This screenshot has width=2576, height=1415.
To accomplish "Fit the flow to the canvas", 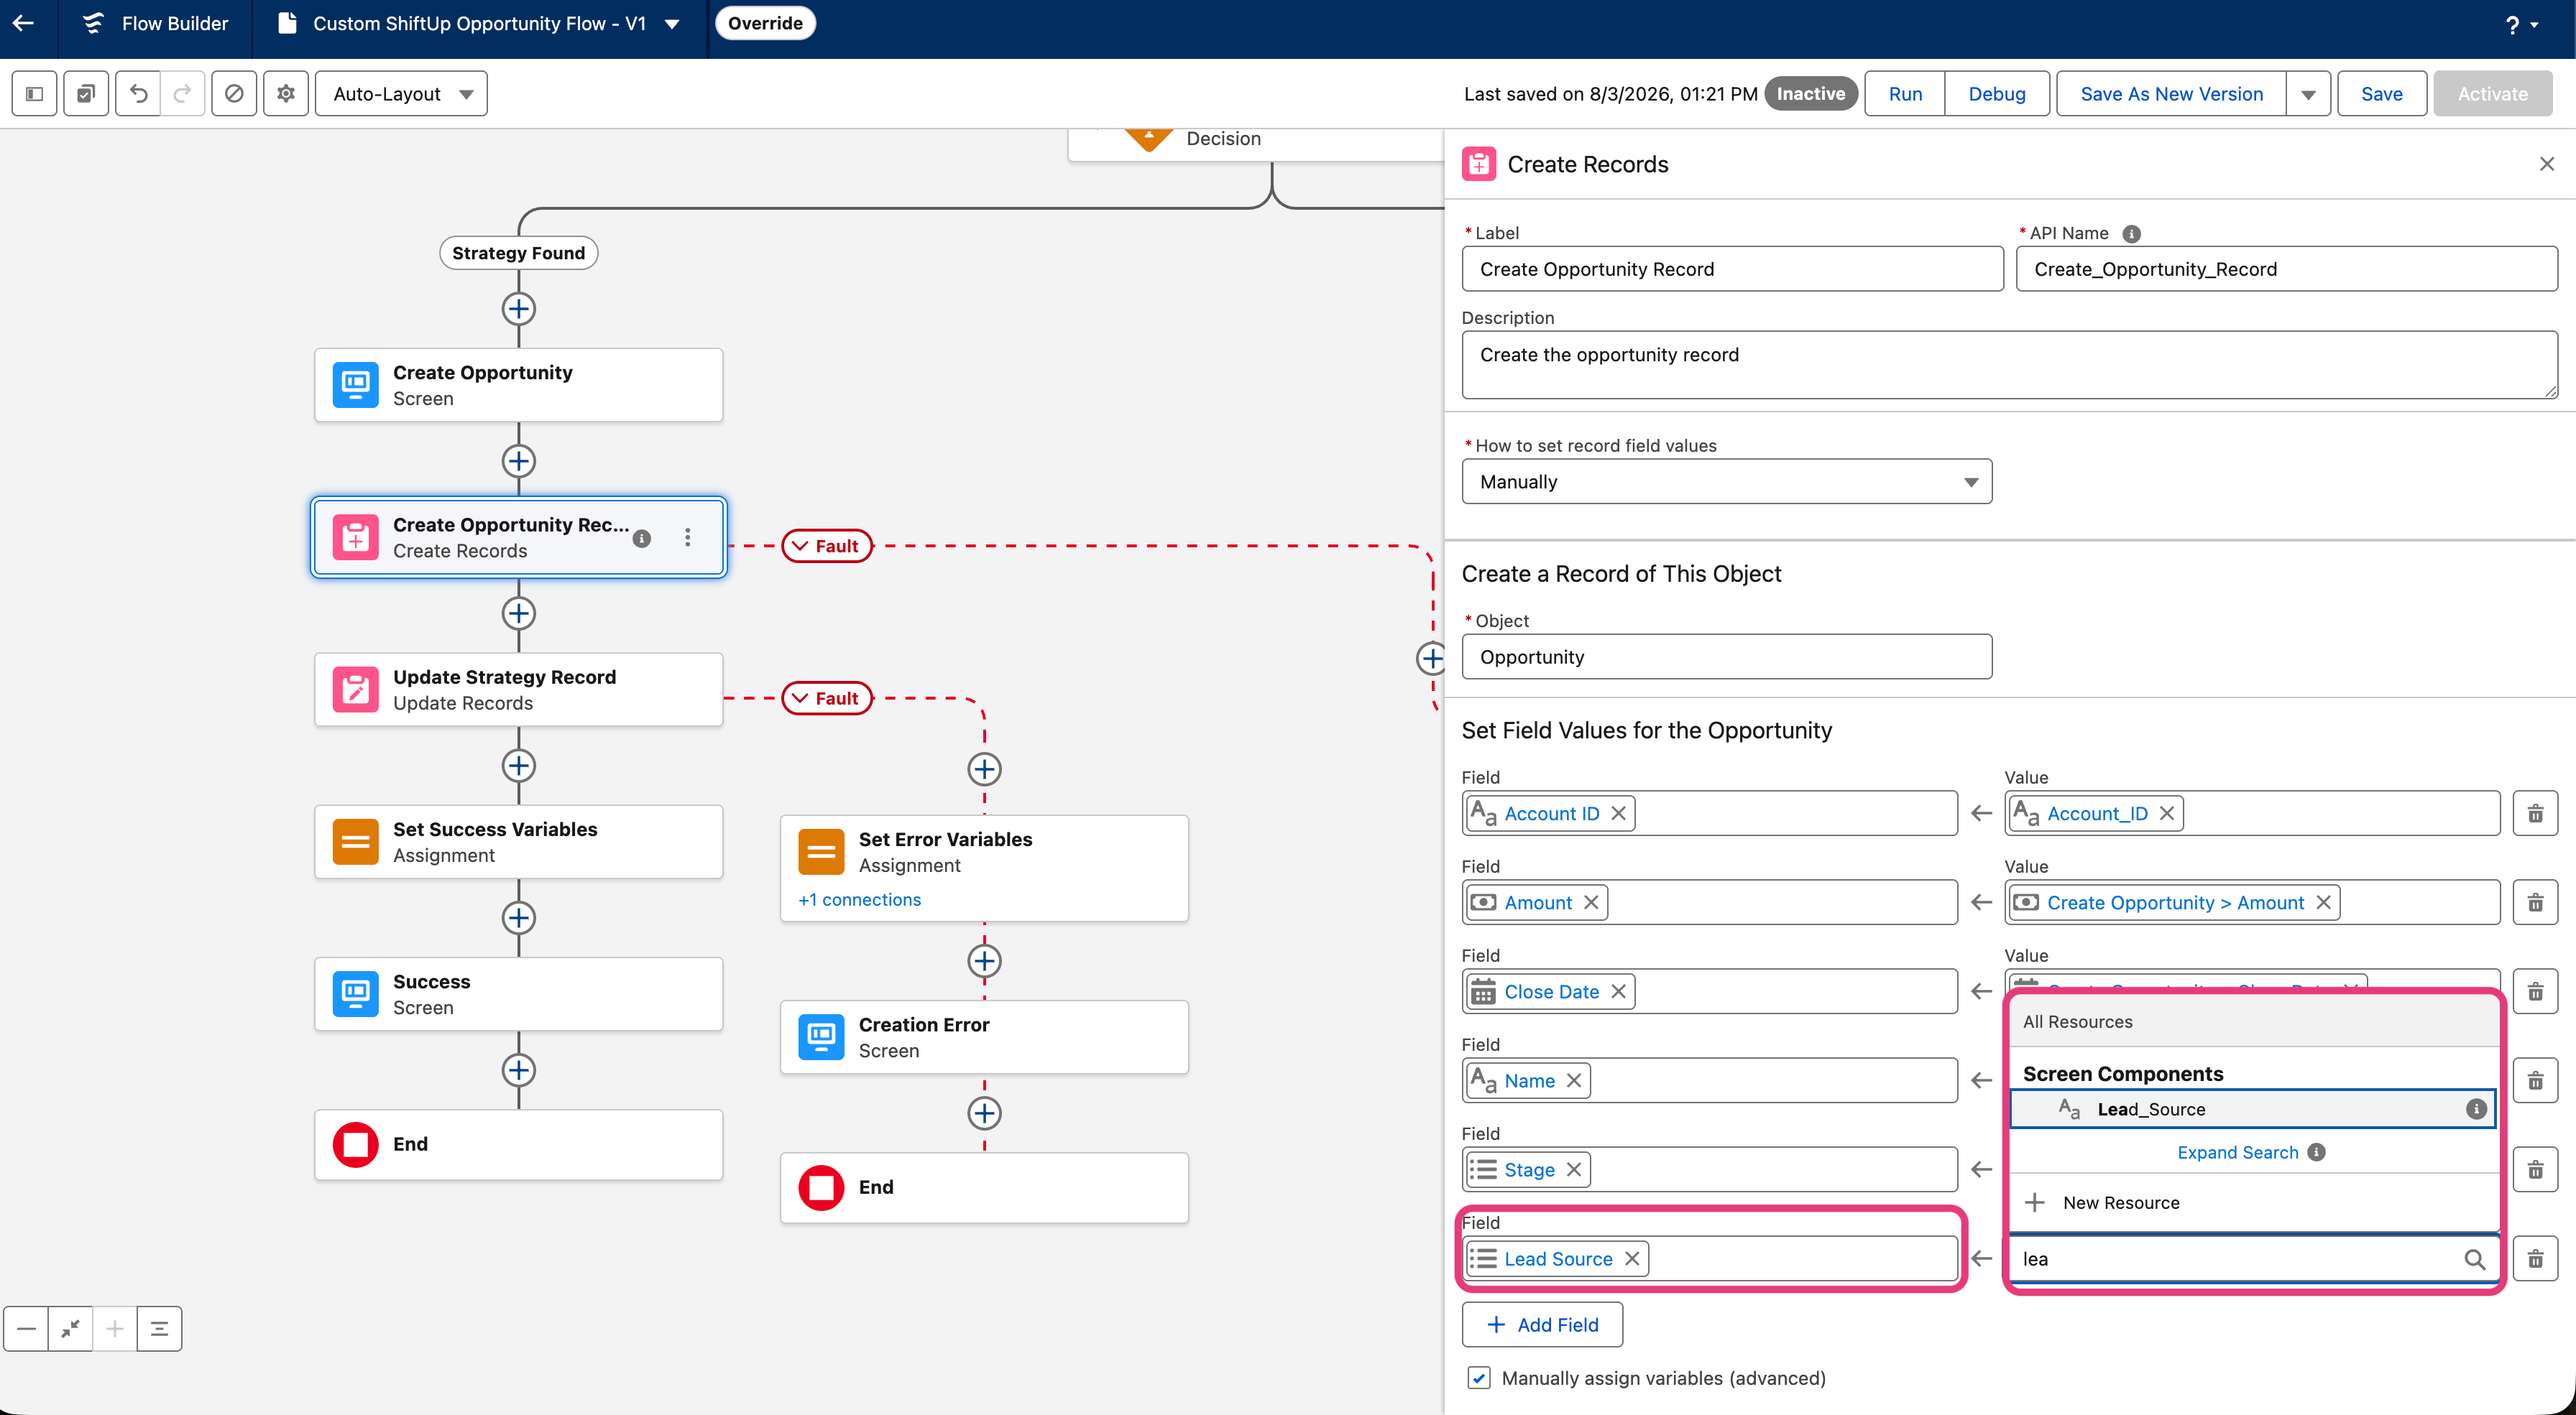I will 70,1328.
